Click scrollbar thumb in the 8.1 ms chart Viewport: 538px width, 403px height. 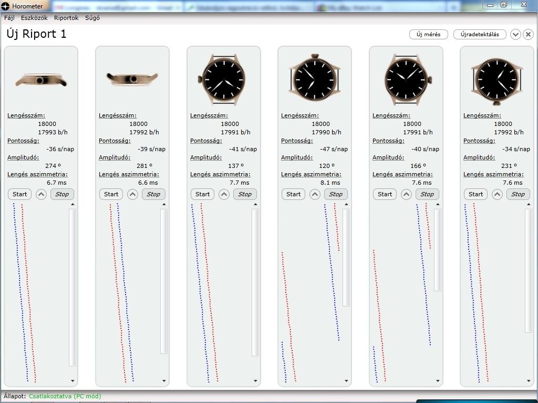coord(346,257)
